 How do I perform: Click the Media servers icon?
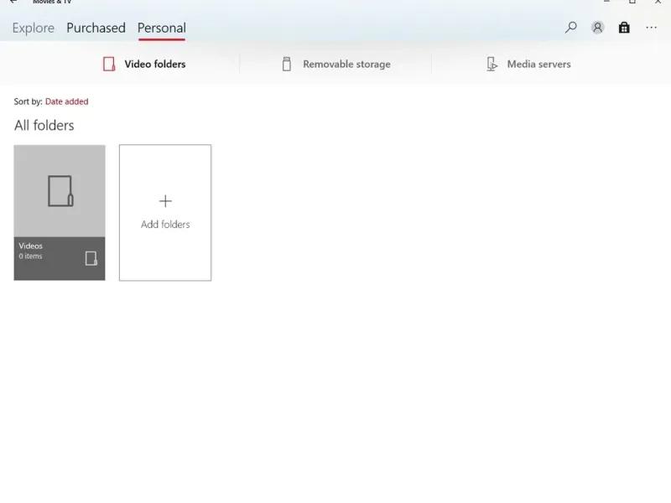[x=492, y=65]
